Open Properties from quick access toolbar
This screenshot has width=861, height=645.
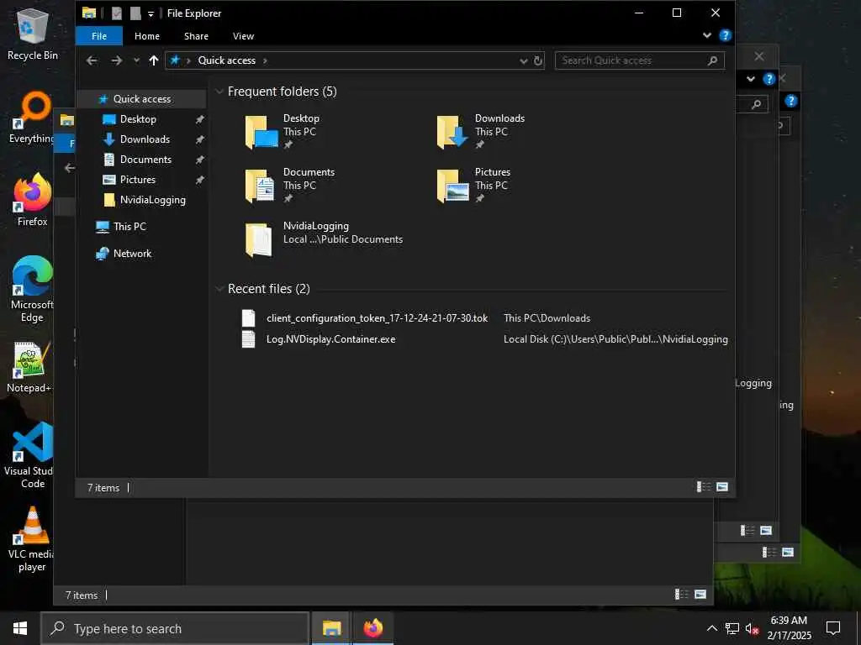(x=116, y=13)
